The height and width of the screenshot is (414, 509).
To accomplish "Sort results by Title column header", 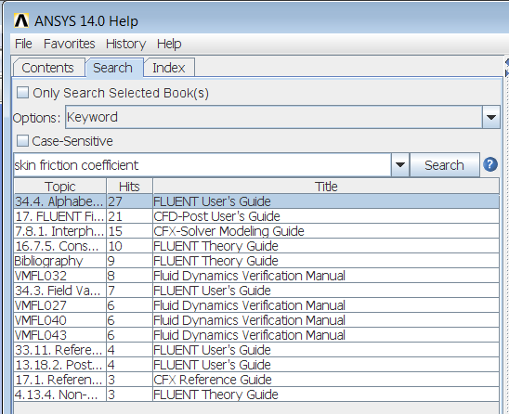I will coord(326,187).
